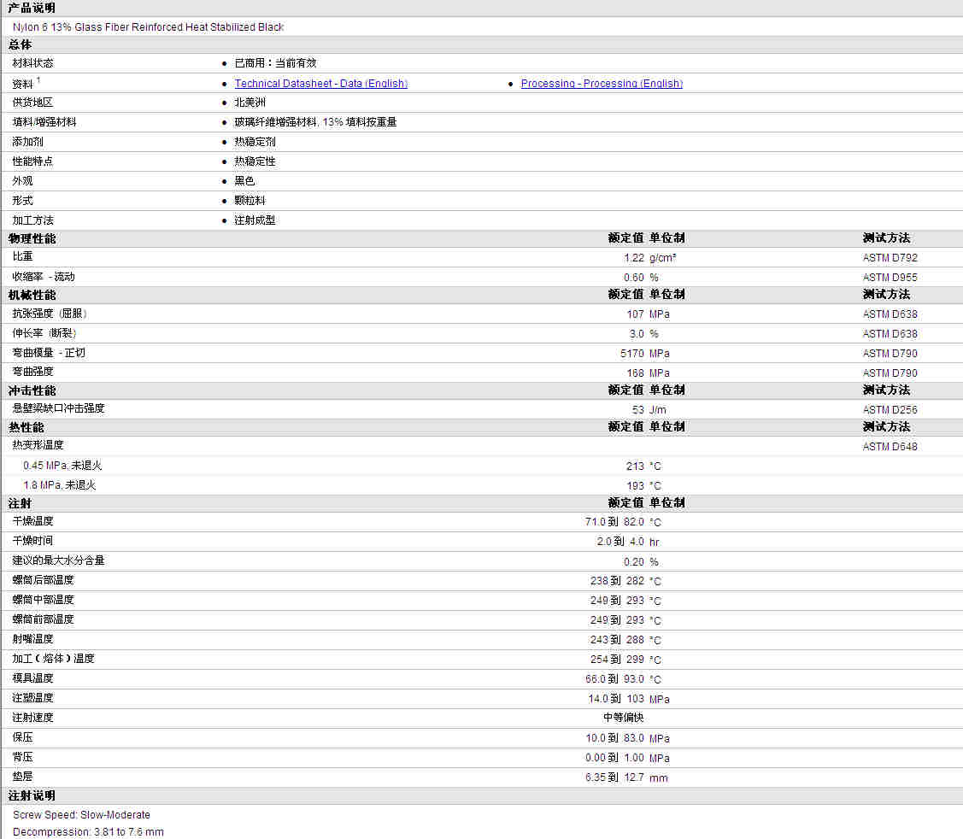Select the value '北美洲'
The height and width of the screenshot is (839, 963).
coord(250,103)
